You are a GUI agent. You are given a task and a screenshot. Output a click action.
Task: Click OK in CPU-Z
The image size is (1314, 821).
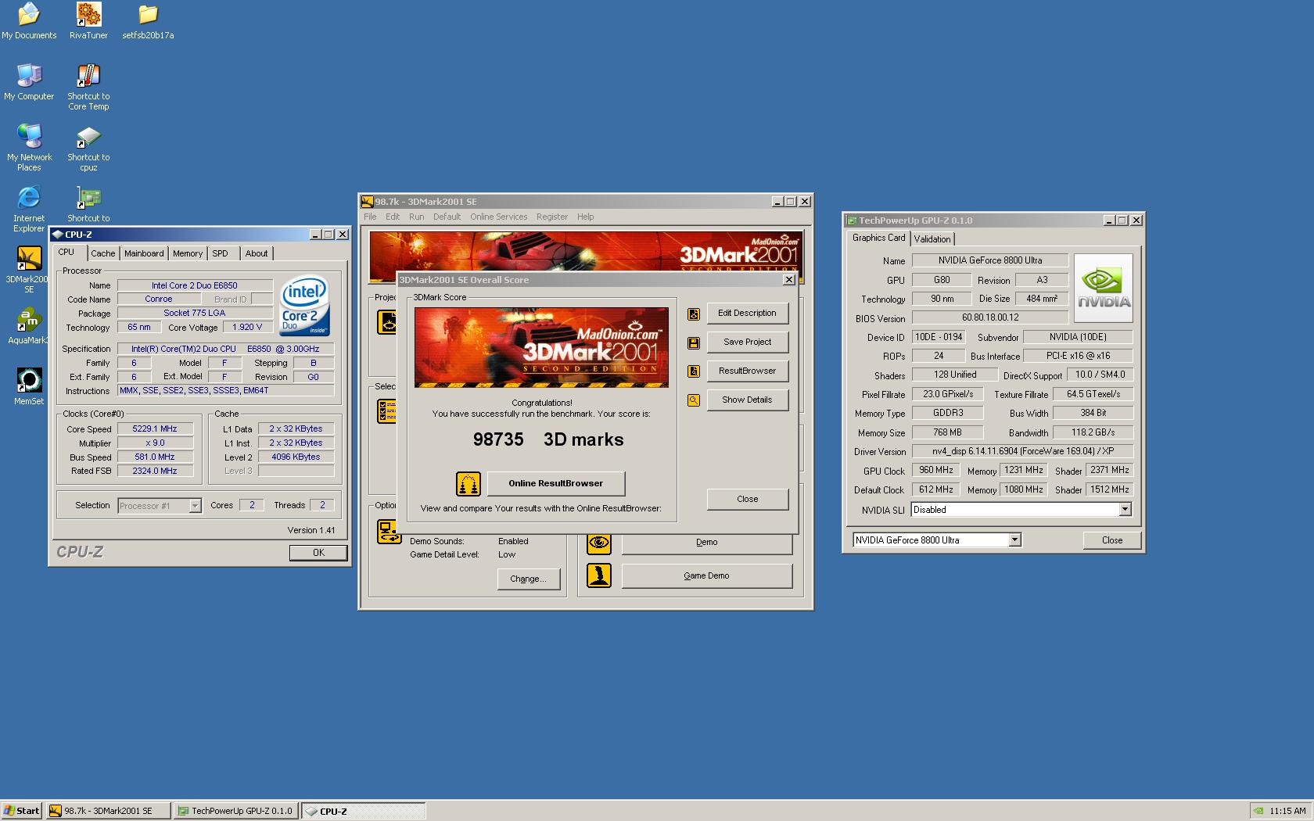point(318,553)
